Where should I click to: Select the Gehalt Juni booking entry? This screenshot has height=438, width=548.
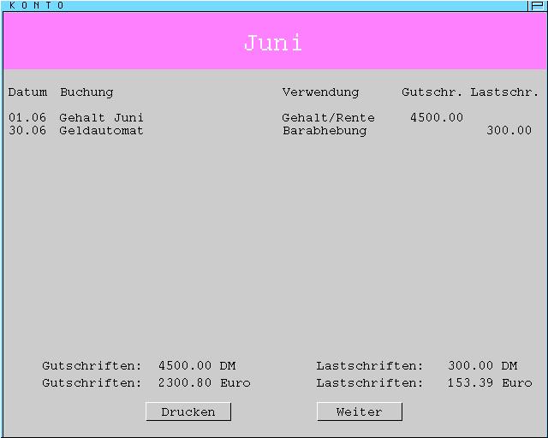pyautogui.click(x=101, y=118)
